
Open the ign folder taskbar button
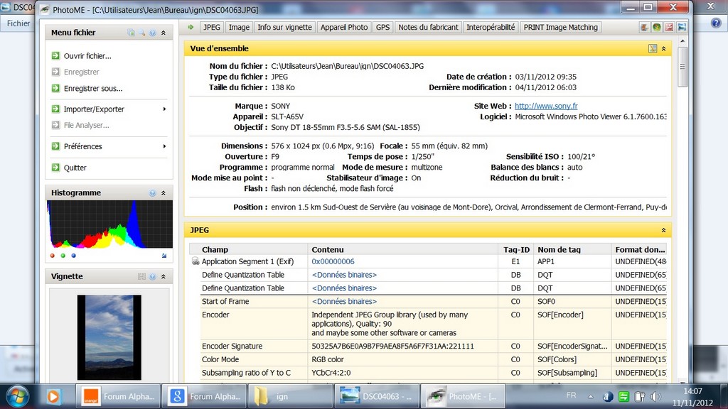coord(291,396)
